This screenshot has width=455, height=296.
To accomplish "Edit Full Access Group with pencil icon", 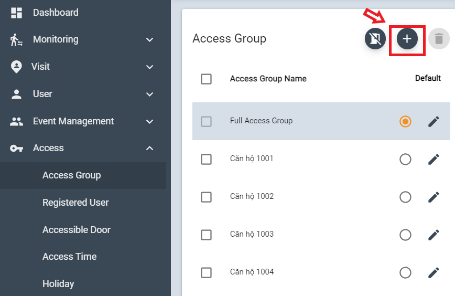I will pos(434,121).
